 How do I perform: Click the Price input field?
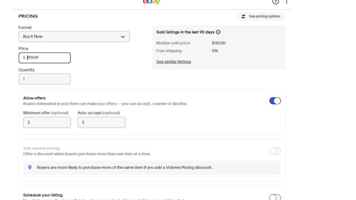tap(44, 58)
